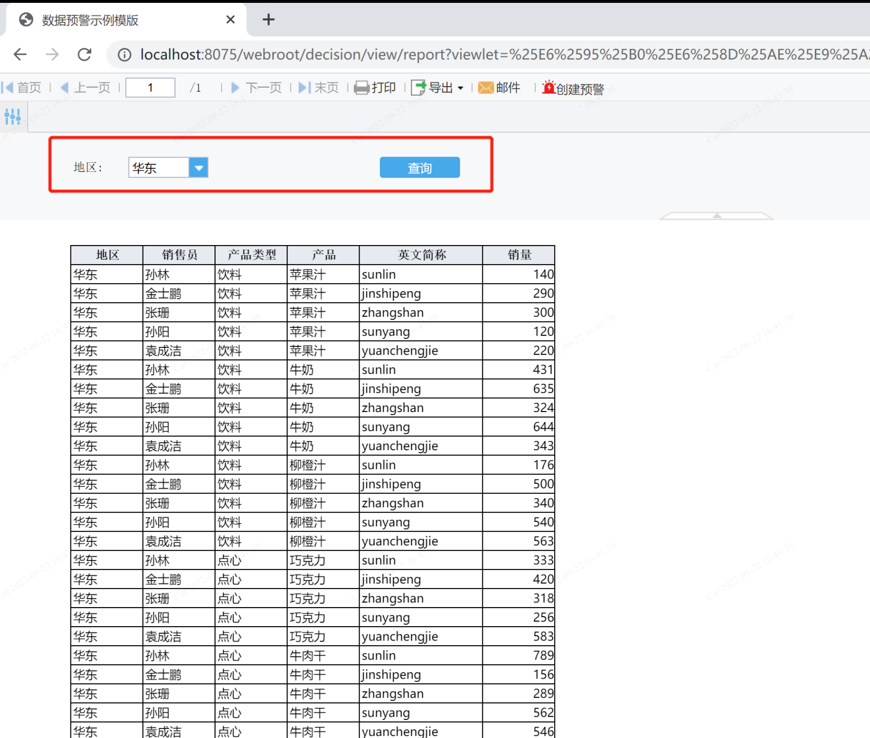Open a new browser tab
This screenshot has height=738, width=870.
268,20
